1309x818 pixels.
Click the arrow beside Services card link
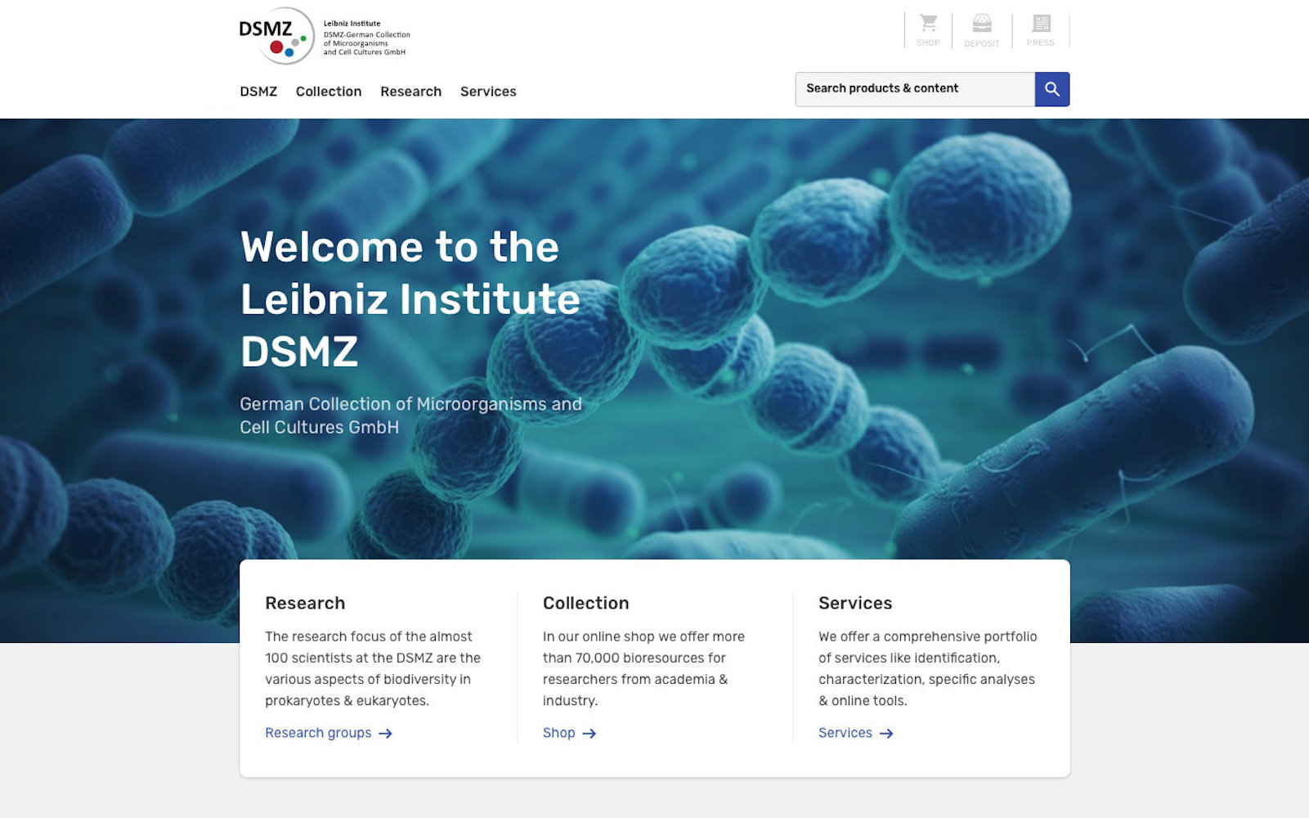click(886, 734)
